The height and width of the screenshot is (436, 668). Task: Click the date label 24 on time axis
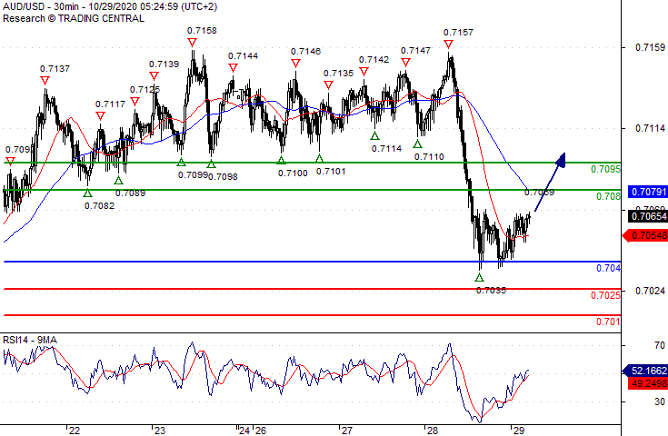(x=244, y=431)
